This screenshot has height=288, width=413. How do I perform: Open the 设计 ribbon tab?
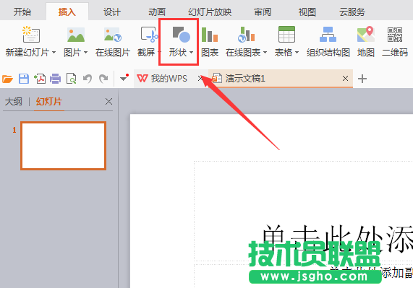[x=112, y=12]
